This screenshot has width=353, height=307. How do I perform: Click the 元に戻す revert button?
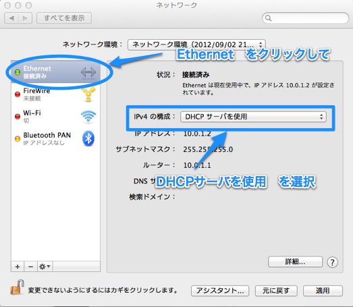click(276, 291)
